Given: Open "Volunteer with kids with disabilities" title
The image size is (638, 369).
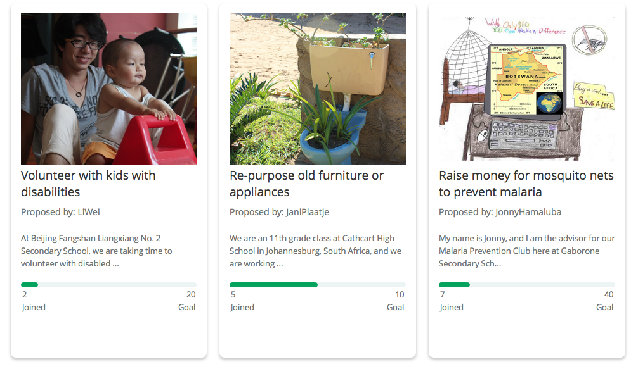Looking at the screenshot, I should click(x=88, y=184).
